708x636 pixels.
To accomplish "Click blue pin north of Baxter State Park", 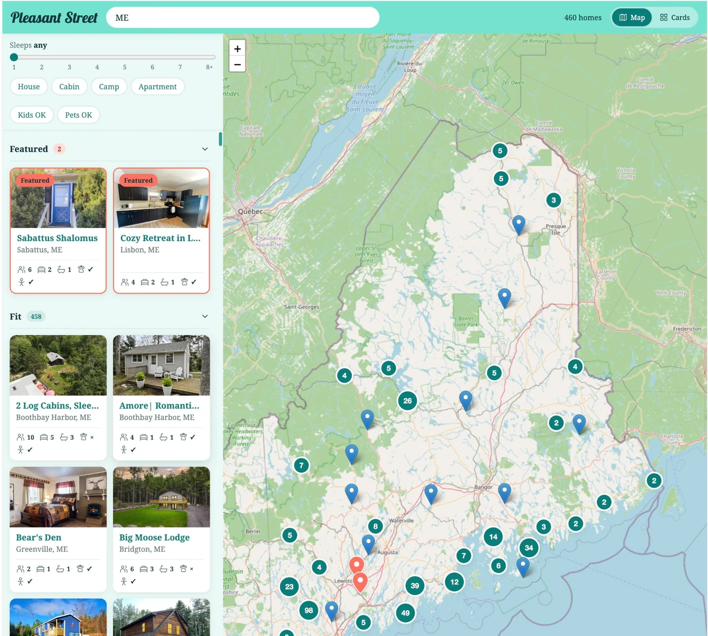I will point(504,297).
